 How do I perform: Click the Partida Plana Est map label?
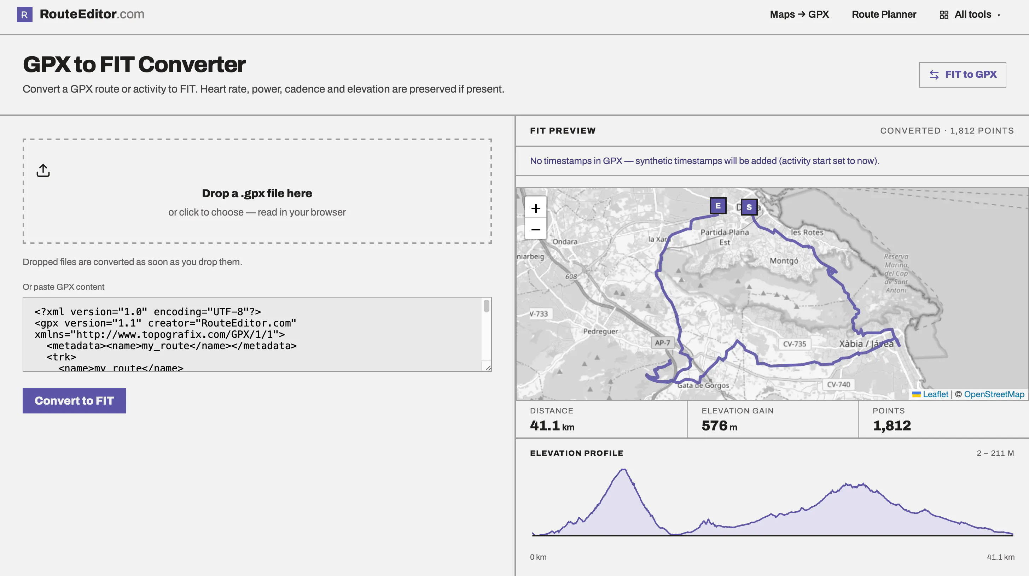click(725, 237)
